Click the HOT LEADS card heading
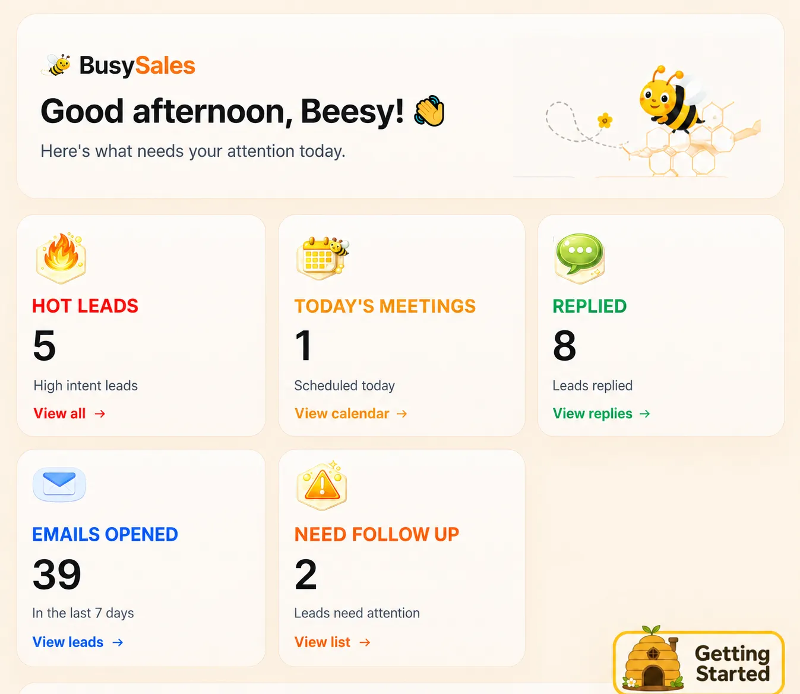This screenshot has width=800, height=694. [x=85, y=306]
